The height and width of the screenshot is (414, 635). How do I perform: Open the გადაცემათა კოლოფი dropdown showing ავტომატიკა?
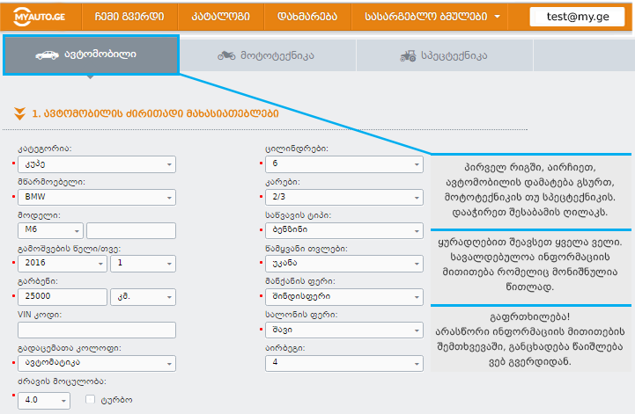(x=97, y=363)
